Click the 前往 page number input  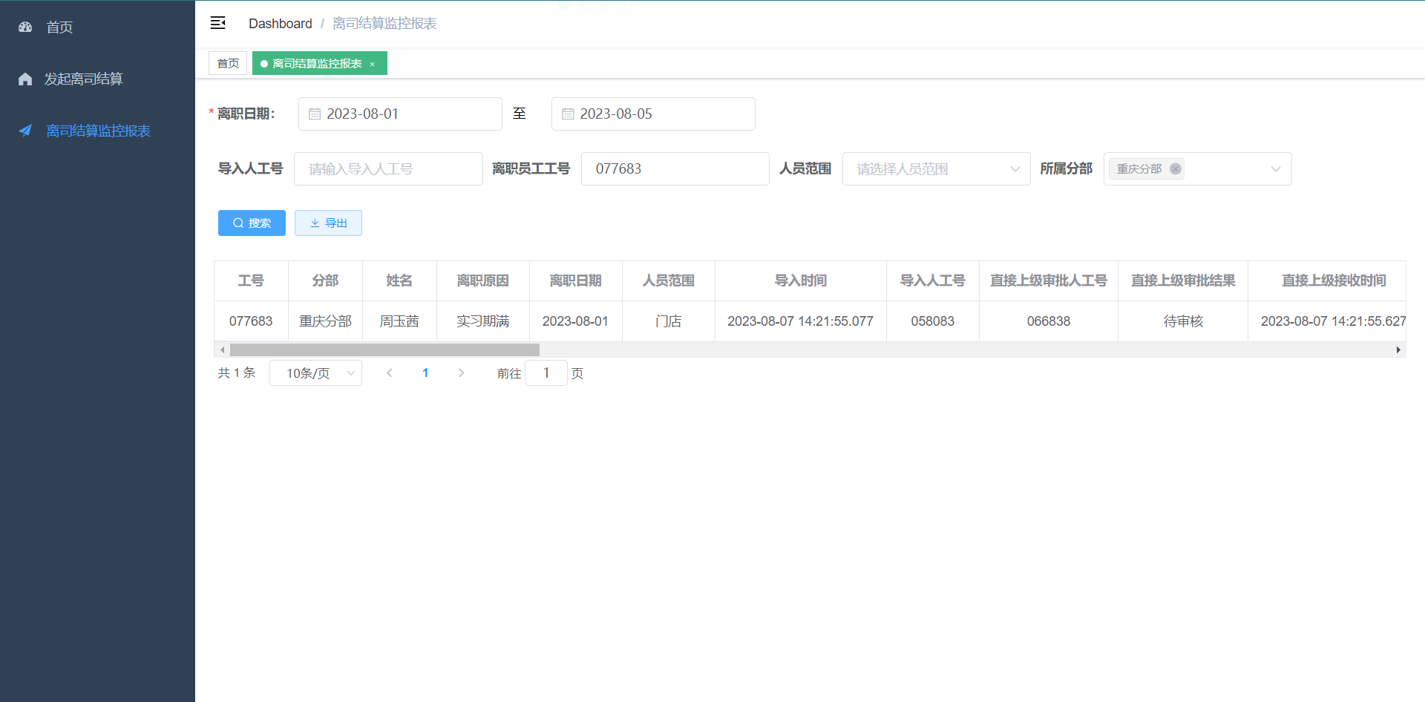[546, 373]
